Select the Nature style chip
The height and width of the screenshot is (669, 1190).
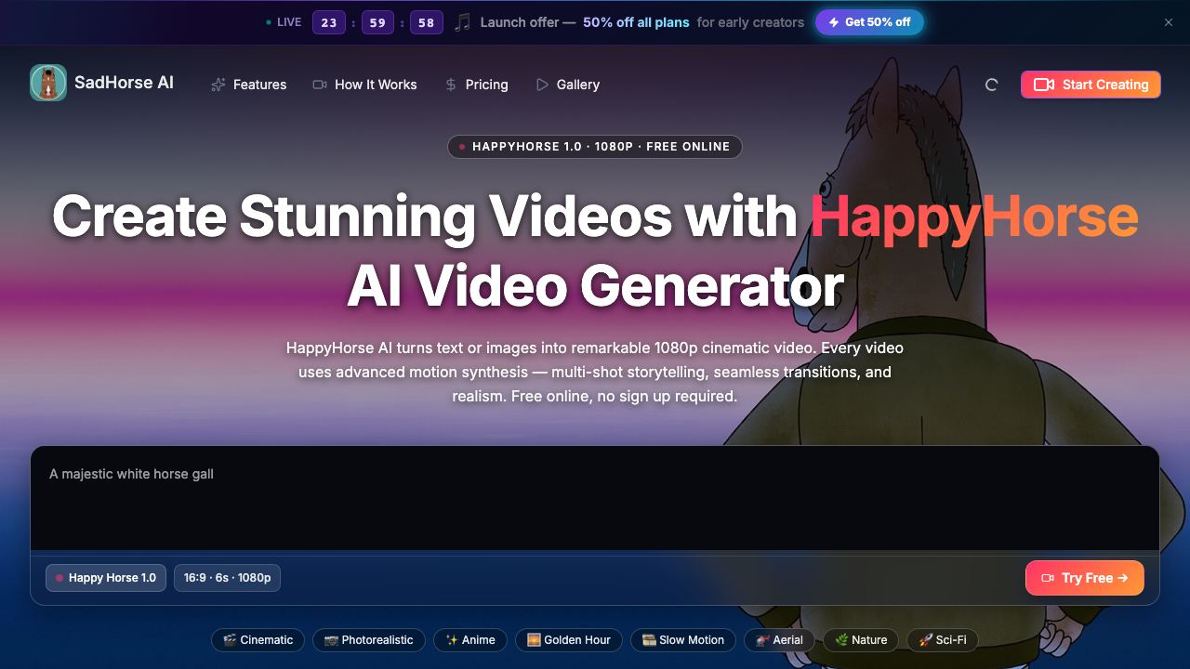coord(861,640)
